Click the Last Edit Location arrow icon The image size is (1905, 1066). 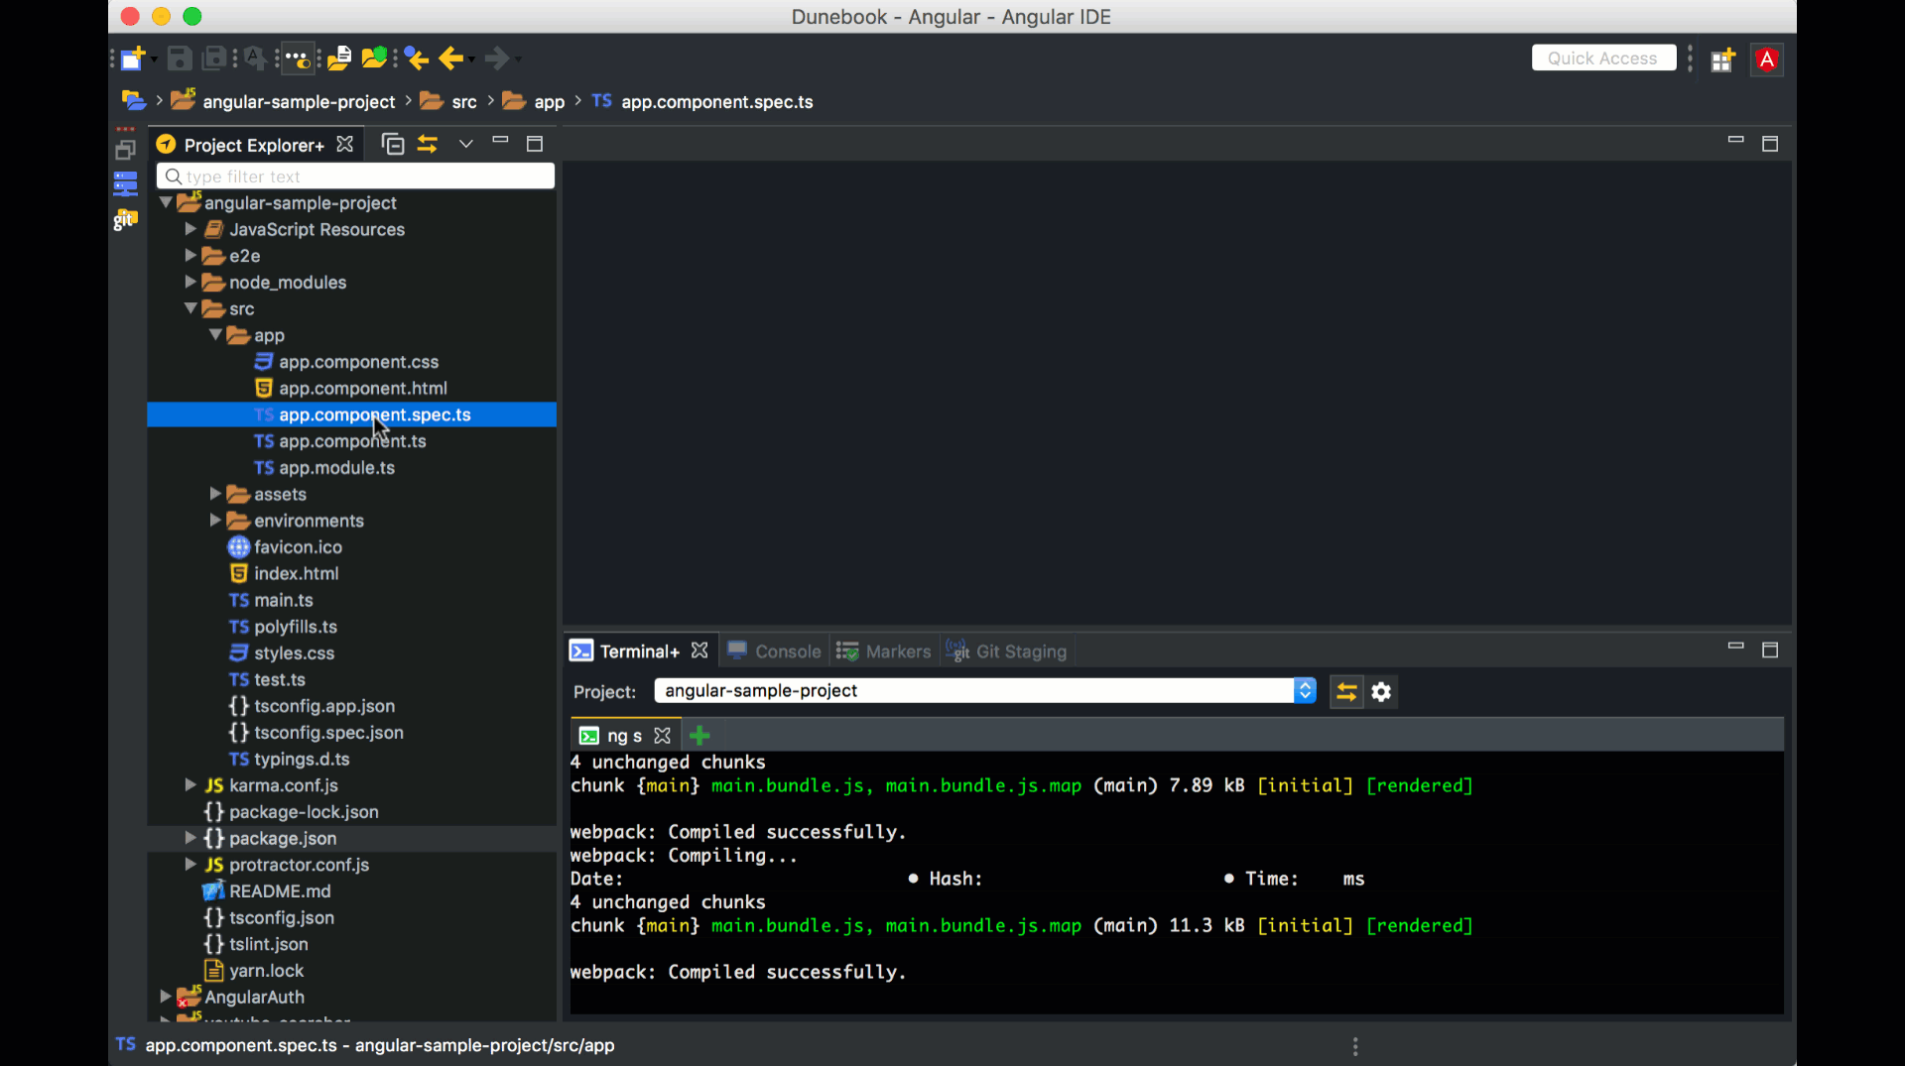click(417, 59)
